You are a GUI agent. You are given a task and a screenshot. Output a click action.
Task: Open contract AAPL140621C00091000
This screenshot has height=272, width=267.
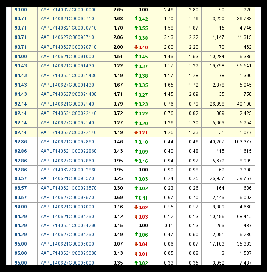(68, 57)
